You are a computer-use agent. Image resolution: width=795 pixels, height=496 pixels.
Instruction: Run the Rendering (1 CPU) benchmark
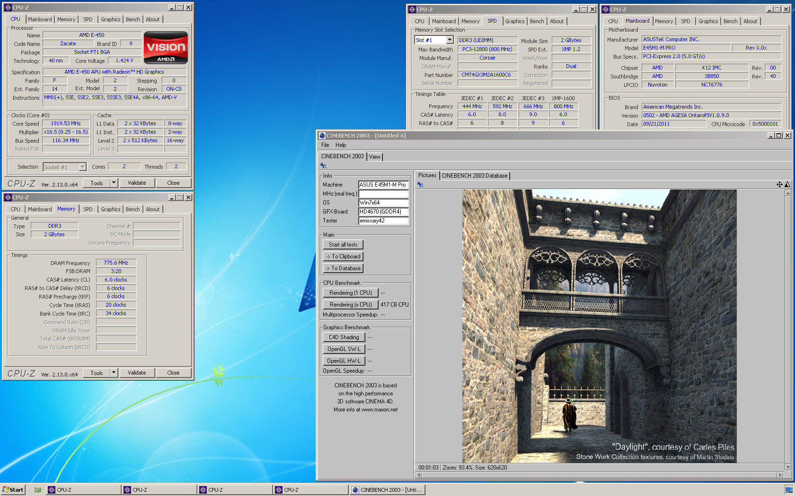point(351,293)
